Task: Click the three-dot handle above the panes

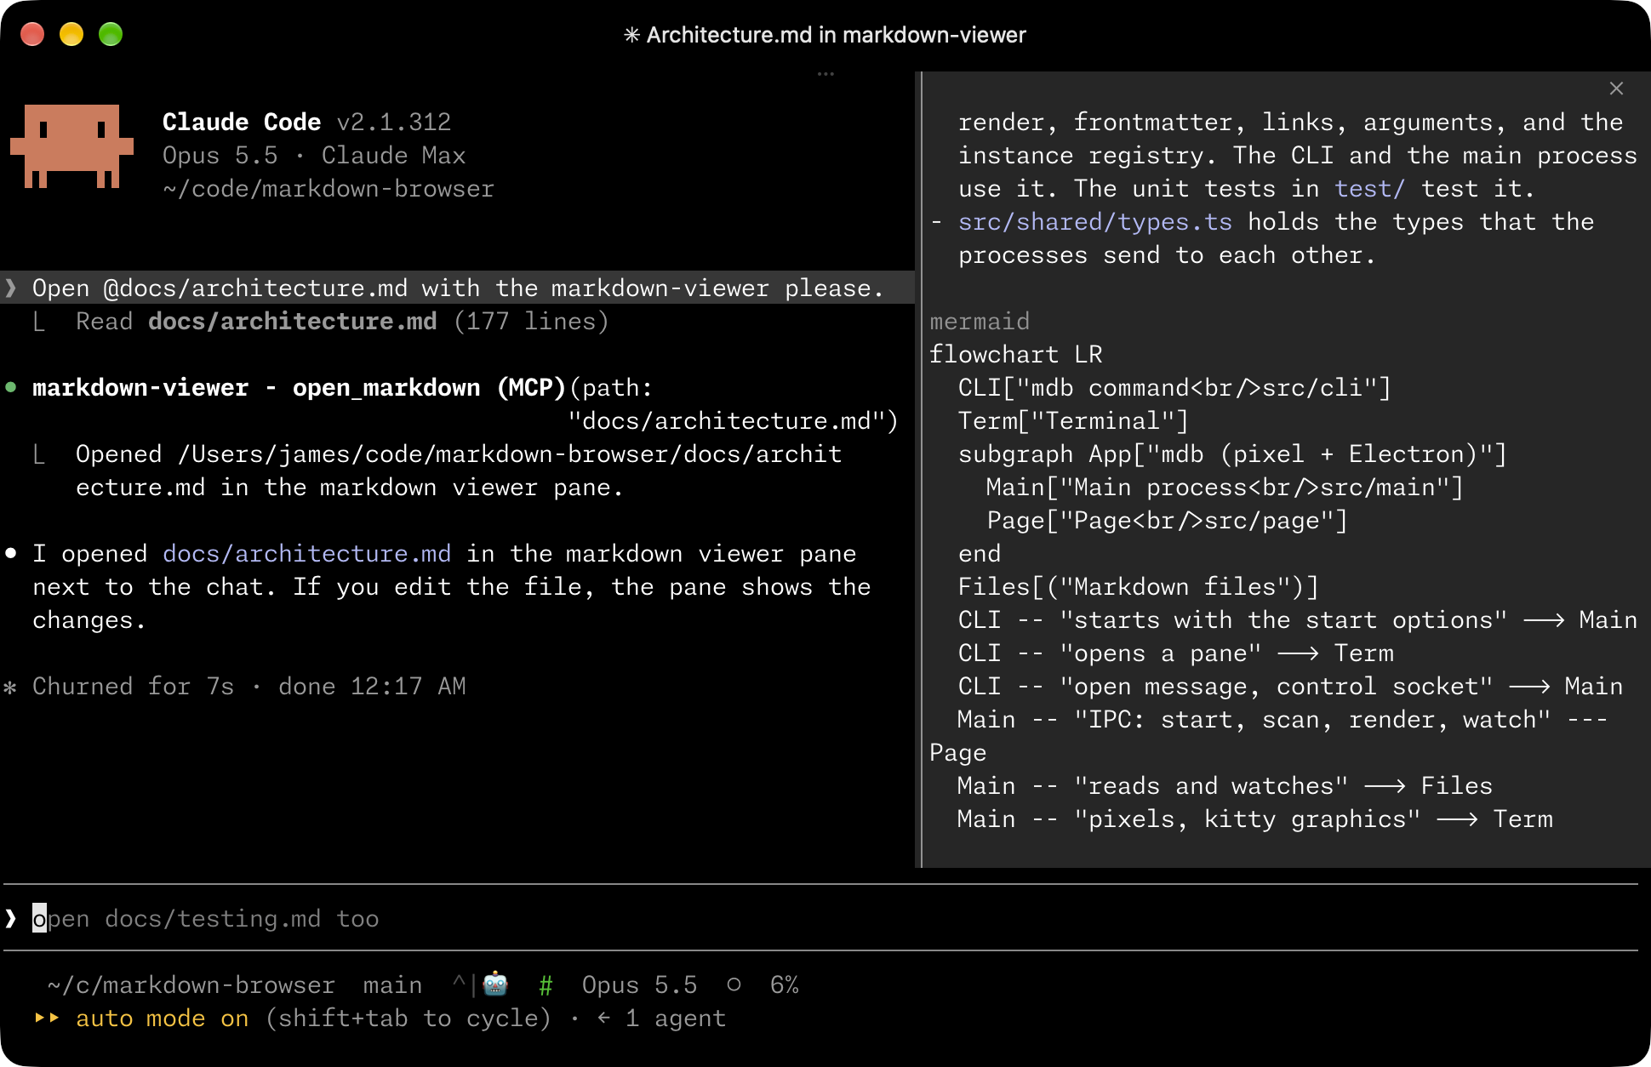Action: pyautogui.click(x=825, y=74)
